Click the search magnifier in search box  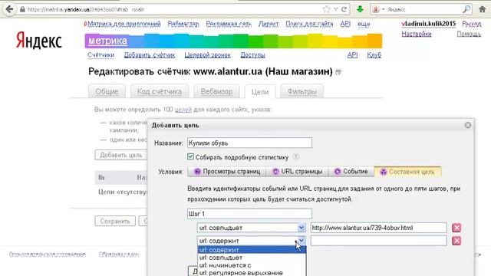click(x=466, y=9)
